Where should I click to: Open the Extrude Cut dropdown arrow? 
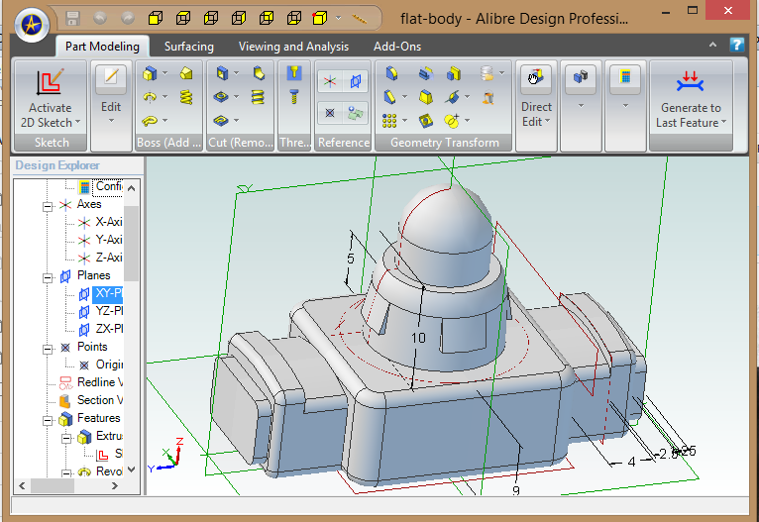pos(237,73)
